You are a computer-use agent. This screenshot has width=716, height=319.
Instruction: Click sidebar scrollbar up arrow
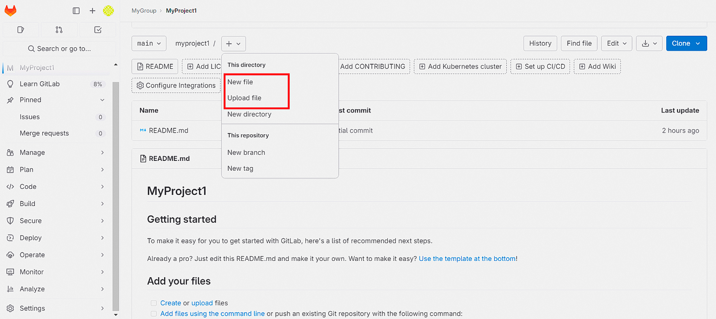(x=116, y=65)
